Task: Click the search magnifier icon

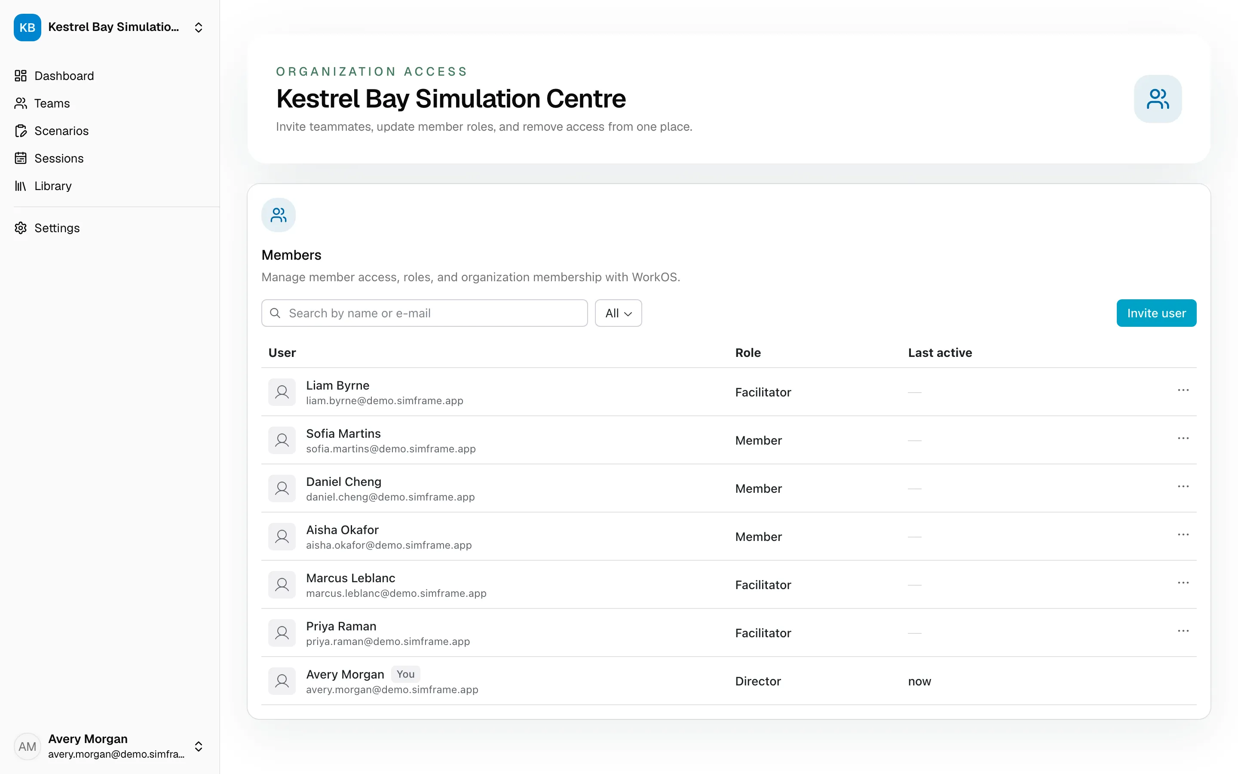Action: tap(275, 313)
